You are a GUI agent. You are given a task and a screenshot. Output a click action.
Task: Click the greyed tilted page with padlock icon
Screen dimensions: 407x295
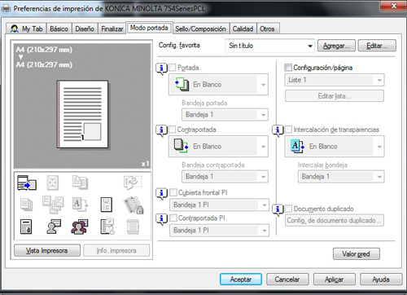[133, 205]
